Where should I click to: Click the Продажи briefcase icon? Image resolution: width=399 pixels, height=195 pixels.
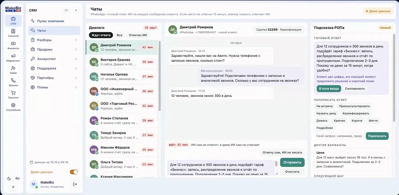click(x=33, y=49)
